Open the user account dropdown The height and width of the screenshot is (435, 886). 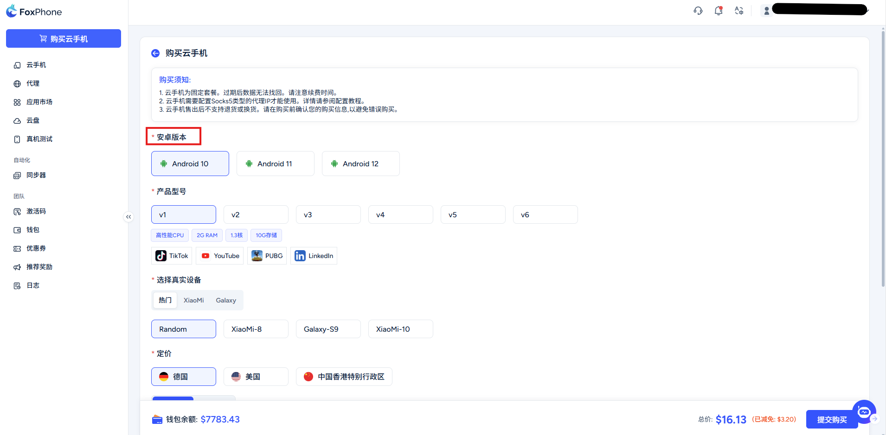coord(816,10)
